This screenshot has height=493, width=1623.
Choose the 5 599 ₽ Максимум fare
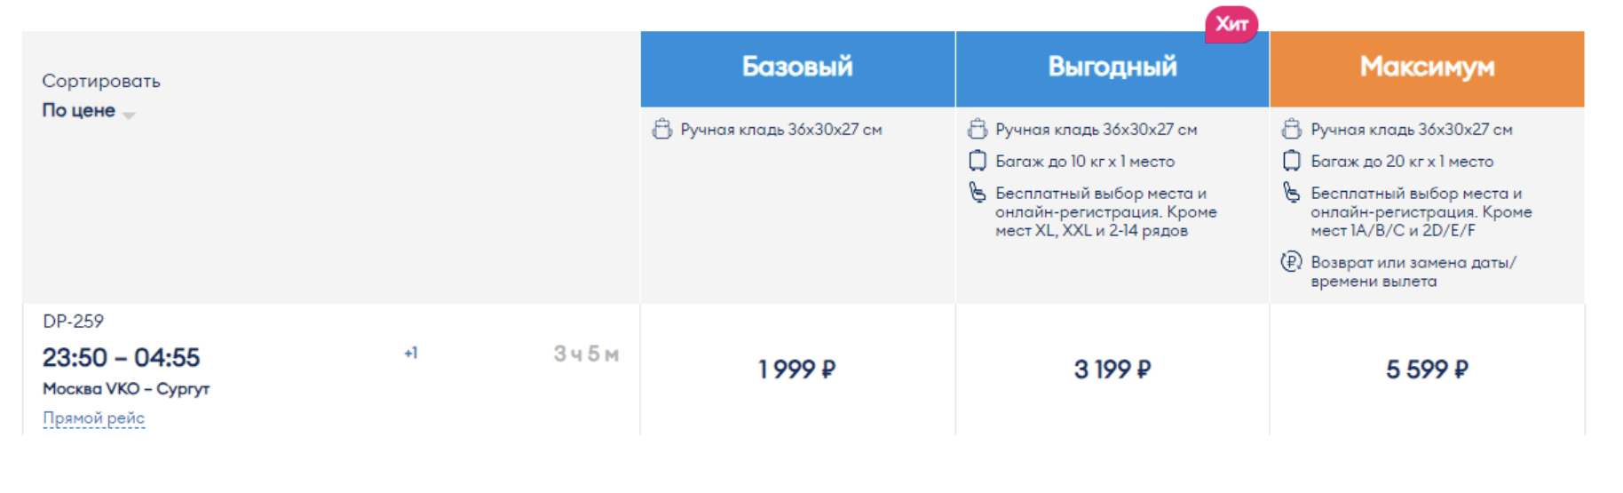[1427, 370]
